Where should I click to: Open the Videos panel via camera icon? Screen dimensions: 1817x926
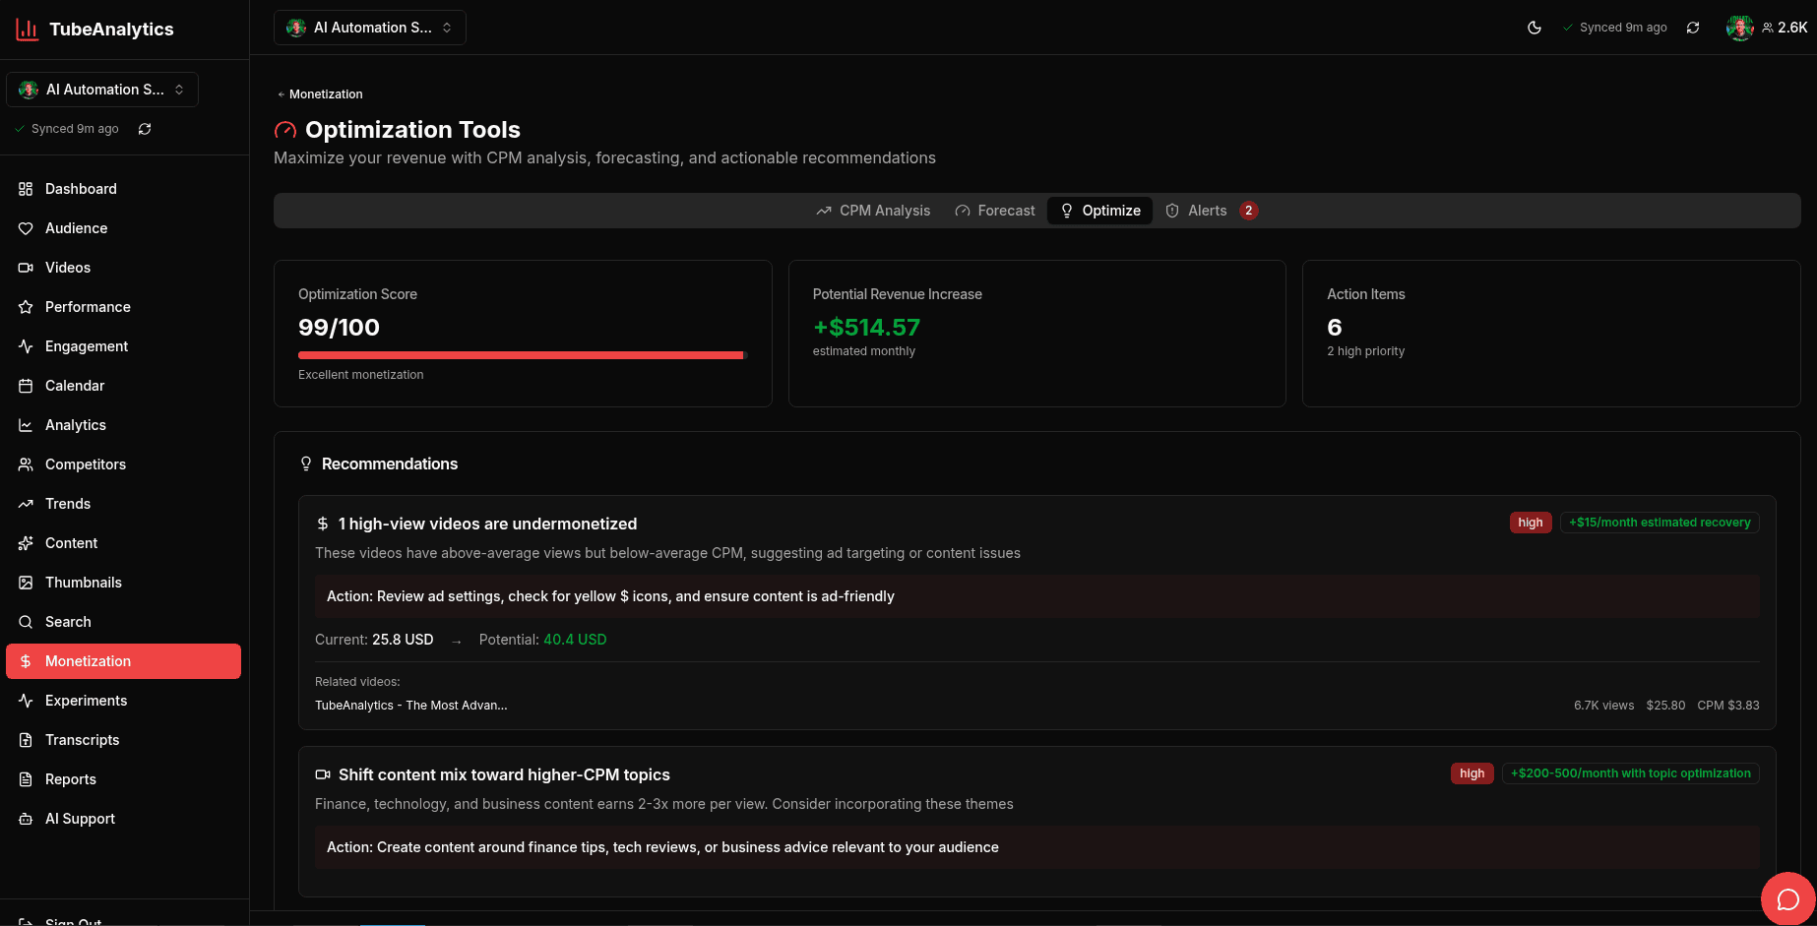pos(27,267)
